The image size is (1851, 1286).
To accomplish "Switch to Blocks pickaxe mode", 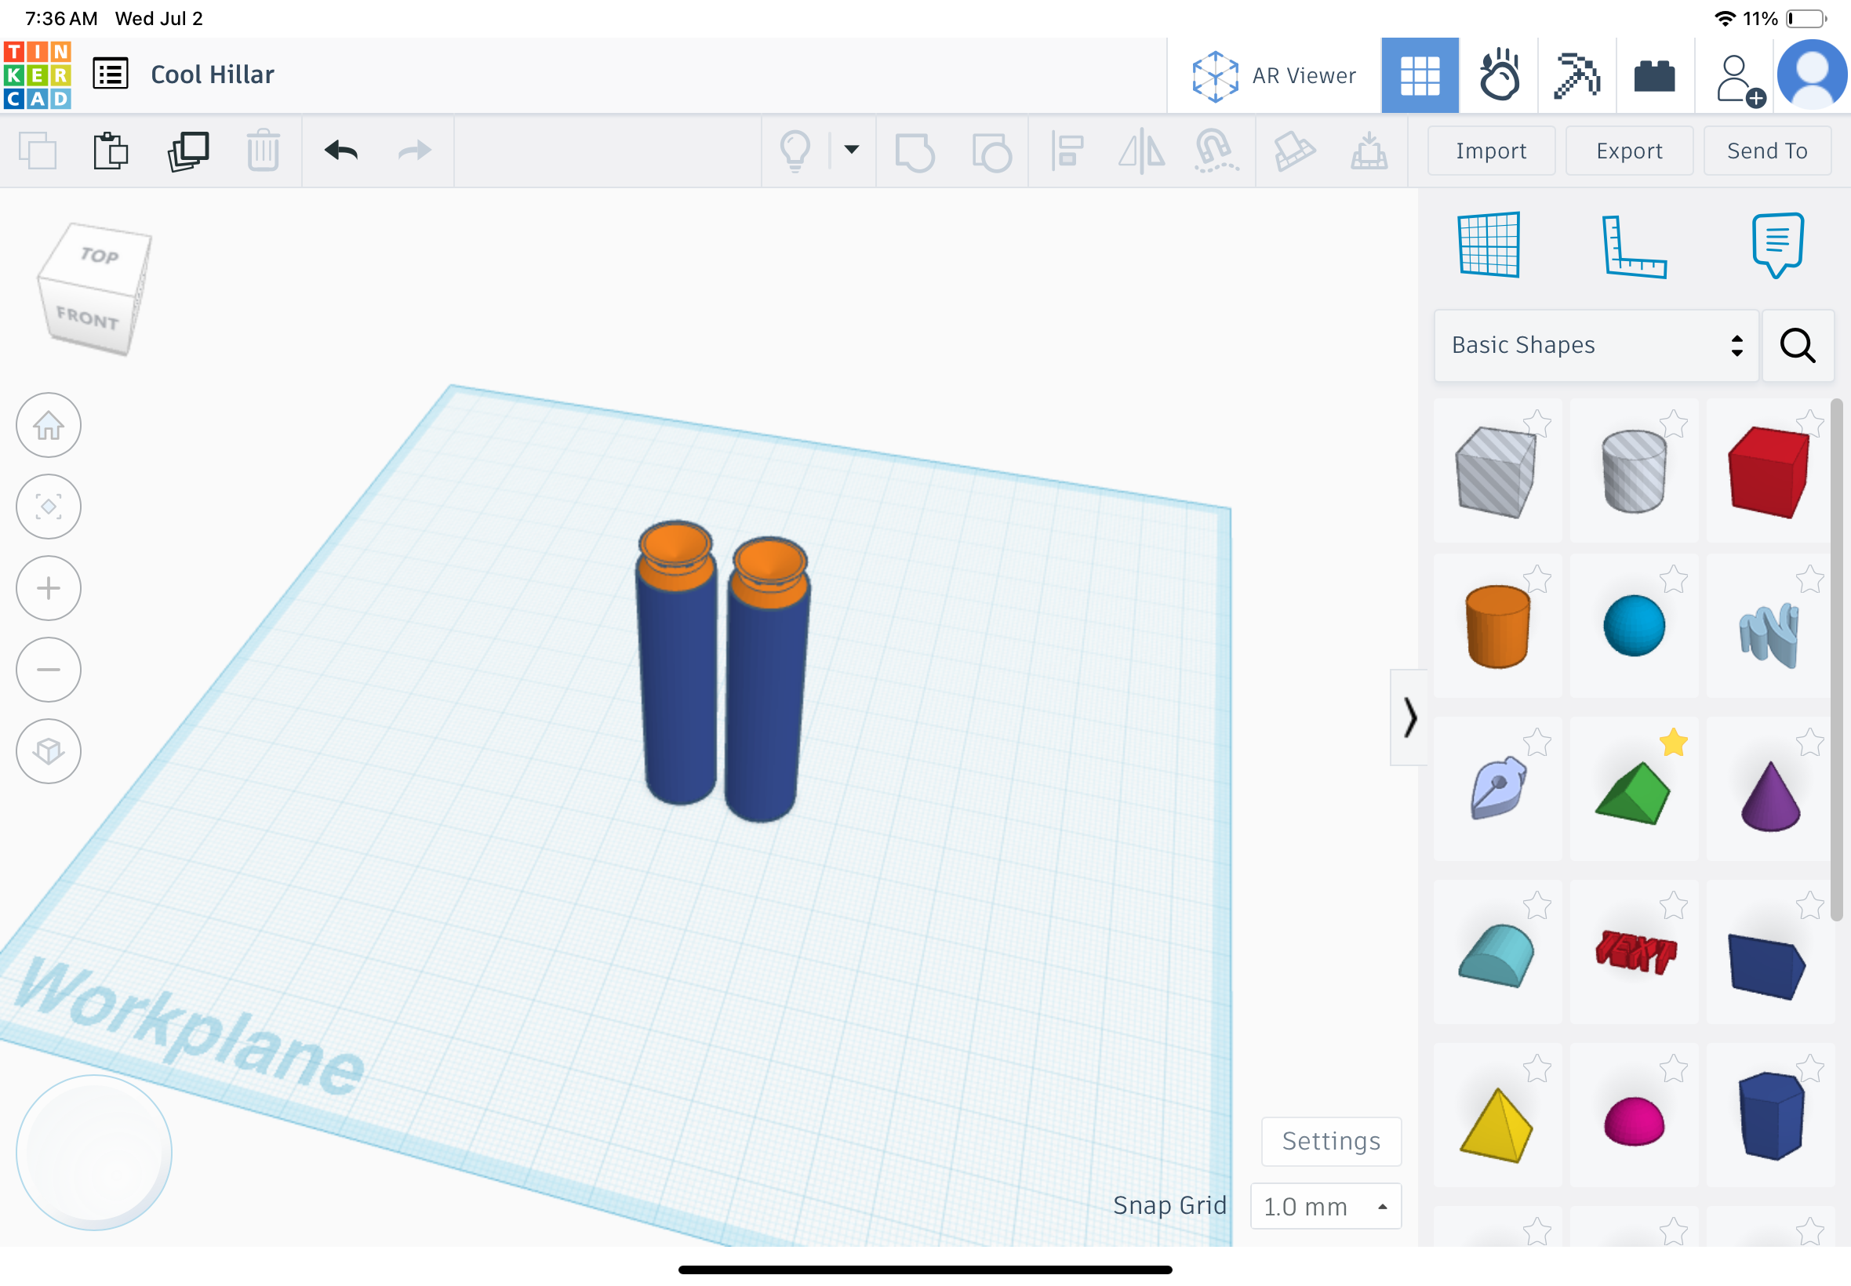I will click(1576, 76).
